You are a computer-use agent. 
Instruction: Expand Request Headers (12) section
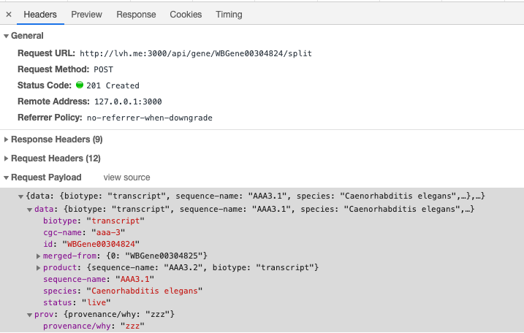pyautogui.click(x=6, y=158)
